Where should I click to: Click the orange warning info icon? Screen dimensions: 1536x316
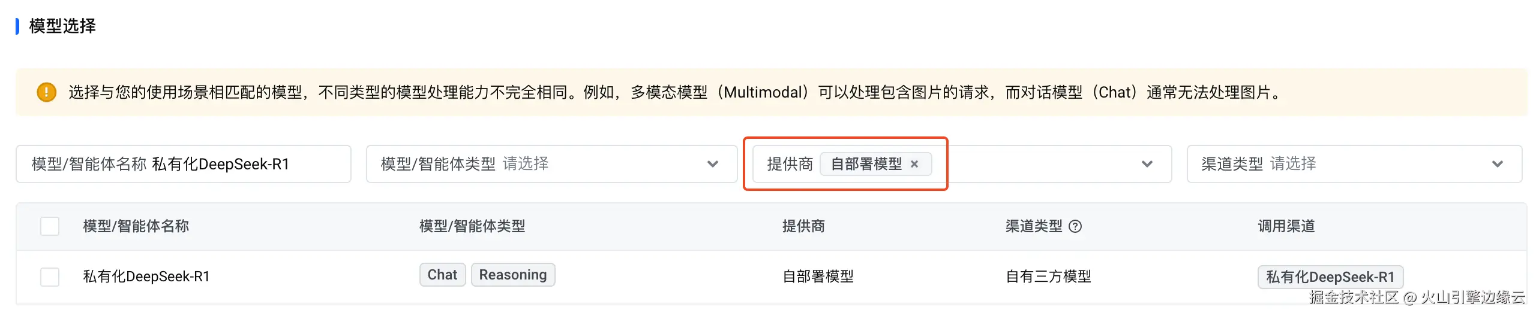[x=46, y=92]
